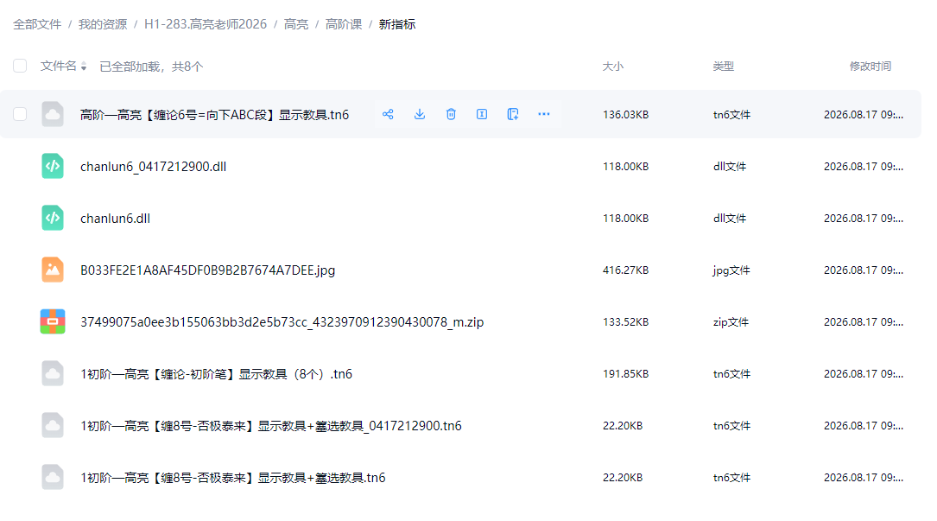
Task: Click the 191.85KB size value
Action: (x=625, y=374)
